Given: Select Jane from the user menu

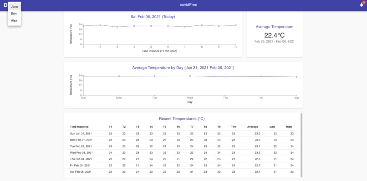Looking at the screenshot, I should pyautogui.click(x=14, y=7).
